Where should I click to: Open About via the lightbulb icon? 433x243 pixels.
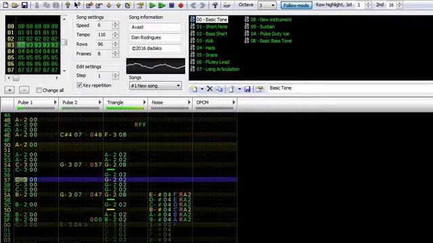68,5
